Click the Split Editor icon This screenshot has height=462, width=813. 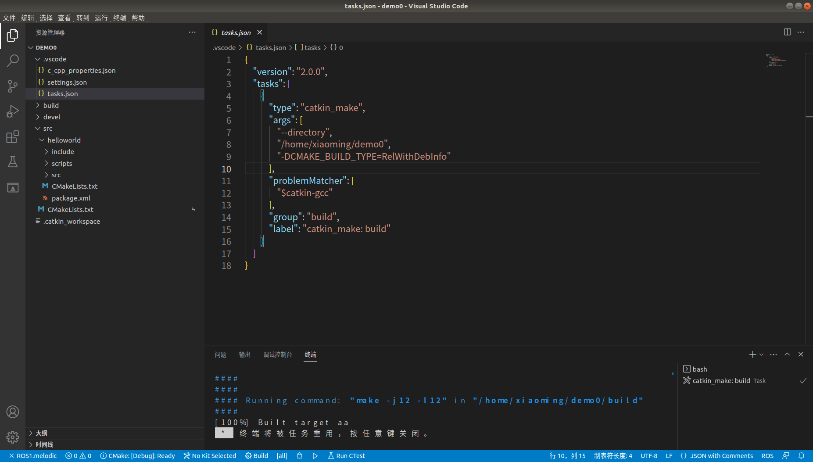pos(787,32)
